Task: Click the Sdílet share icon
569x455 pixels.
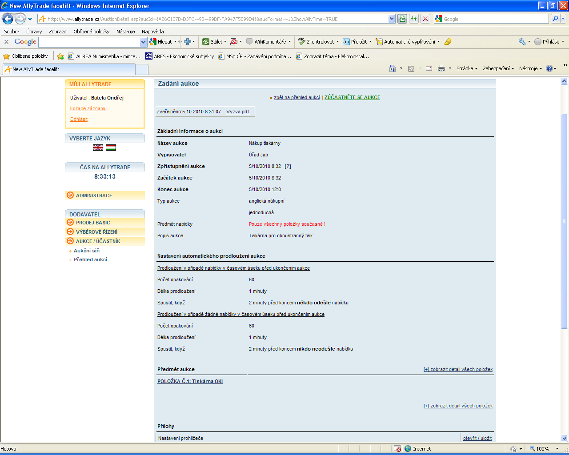Action: [206, 42]
